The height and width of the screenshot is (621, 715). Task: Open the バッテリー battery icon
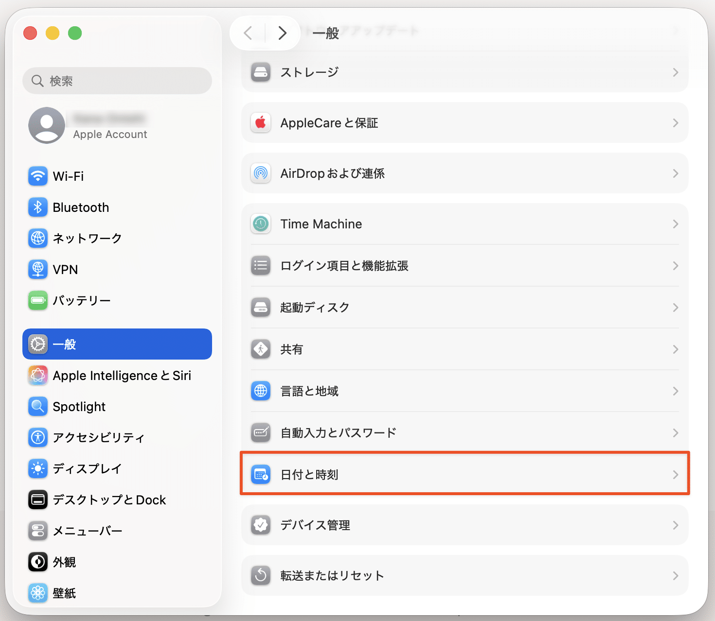click(x=38, y=300)
